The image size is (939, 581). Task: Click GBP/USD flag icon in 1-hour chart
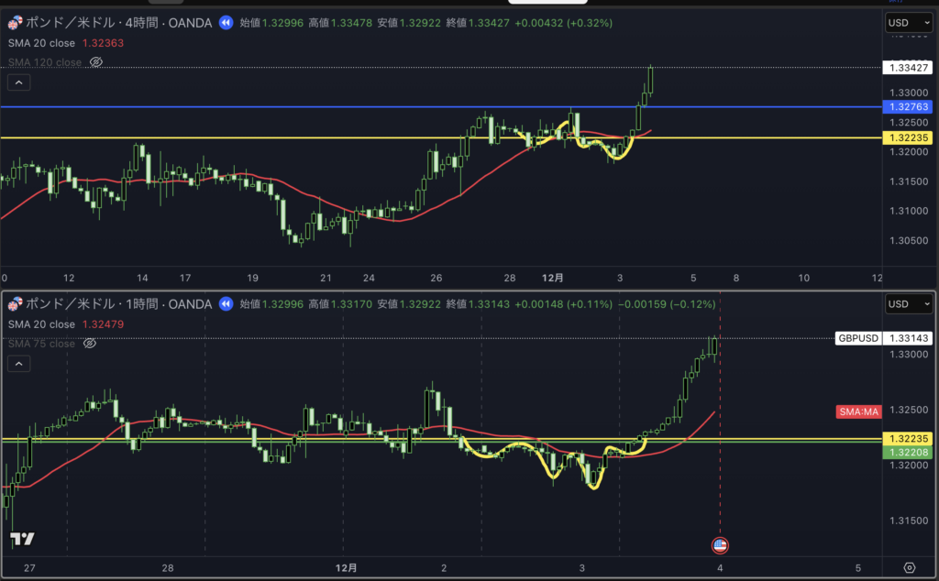click(14, 303)
